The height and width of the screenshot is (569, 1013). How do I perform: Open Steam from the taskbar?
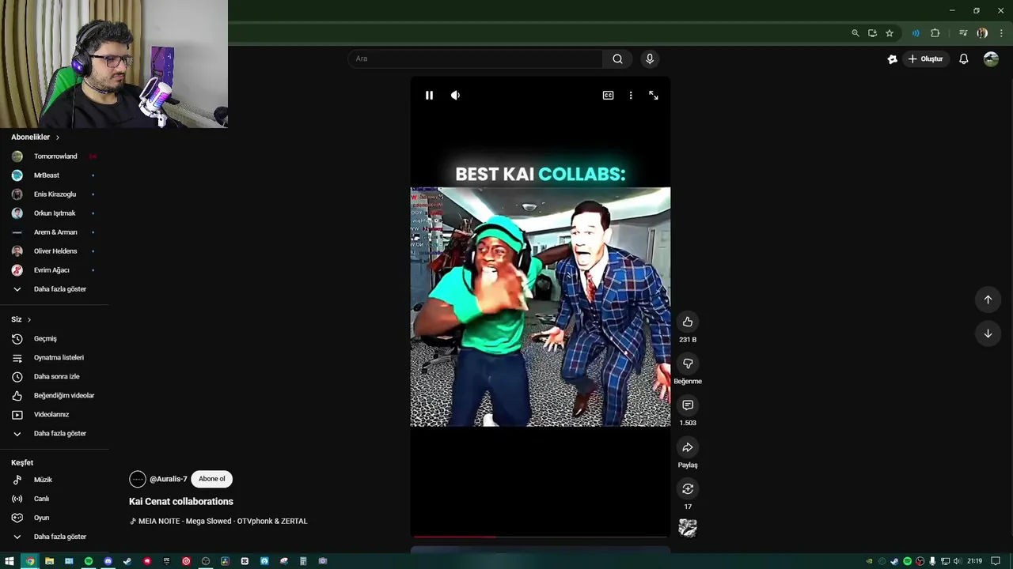coord(127,561)
